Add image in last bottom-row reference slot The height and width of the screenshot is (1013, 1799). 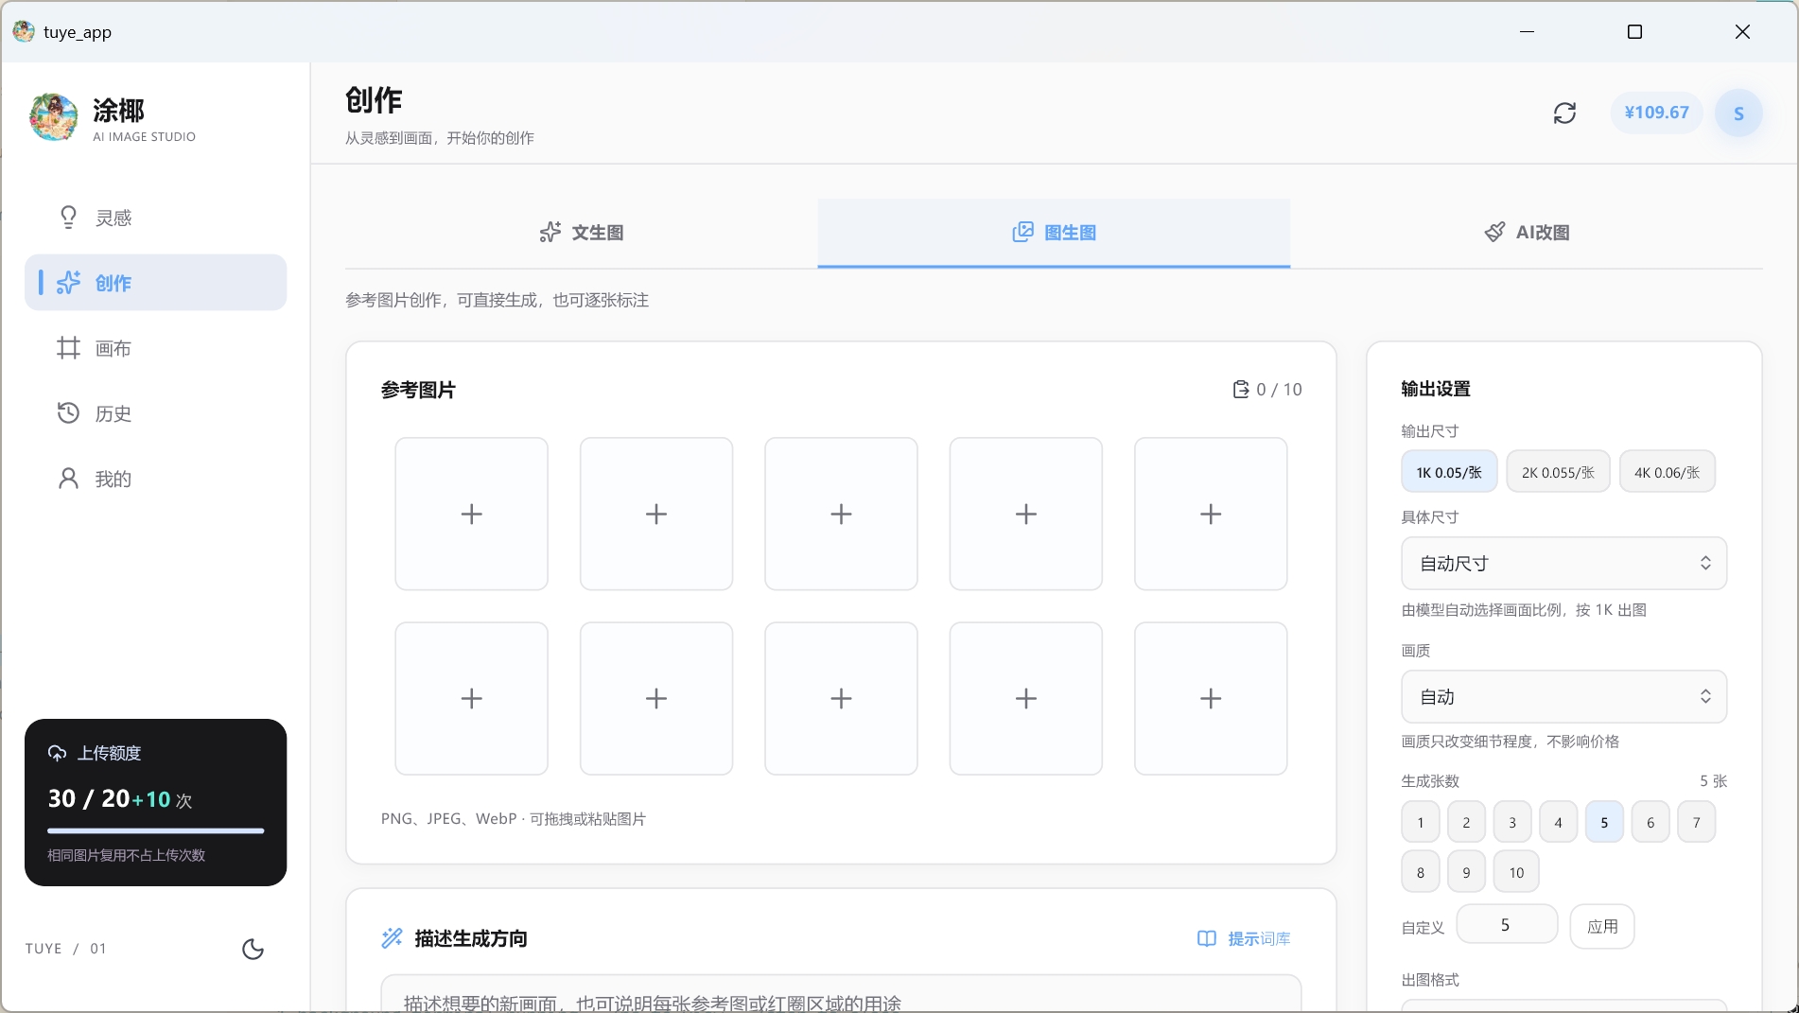click(1211, 698)
